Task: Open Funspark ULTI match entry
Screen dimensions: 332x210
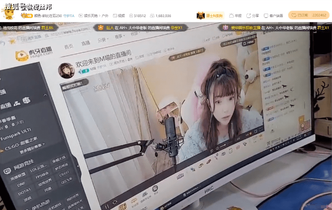Action: pos(16,134)
